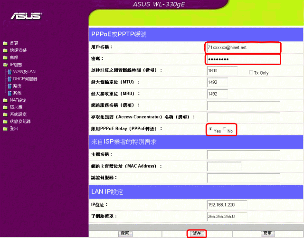Click the 認證伺服器 input field

(x=244, y=178)
